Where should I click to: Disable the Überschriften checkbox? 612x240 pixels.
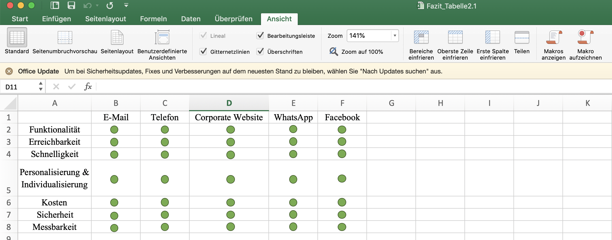coord(260,52)
